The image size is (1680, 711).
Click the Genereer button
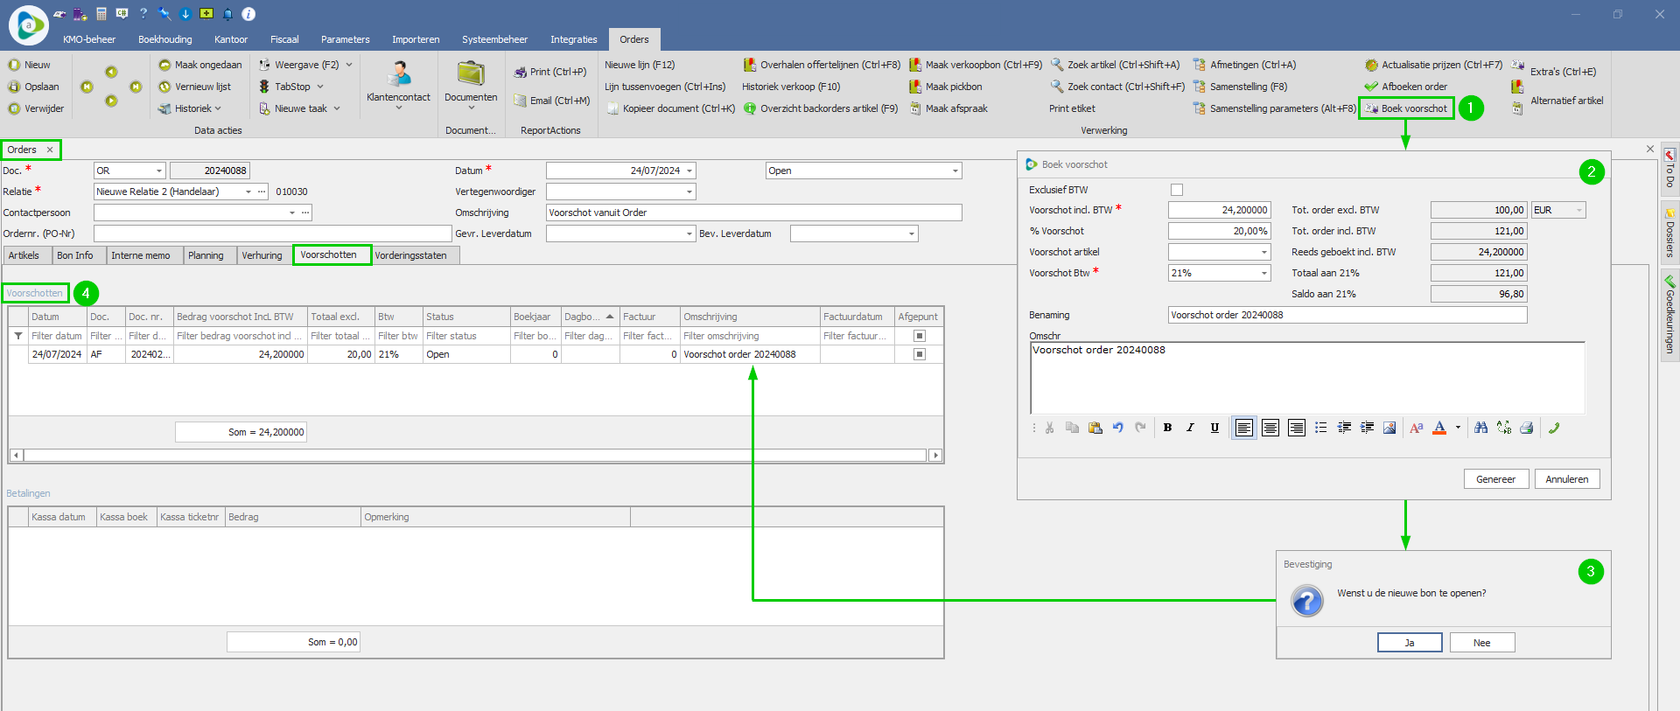tap(1495, 479)
